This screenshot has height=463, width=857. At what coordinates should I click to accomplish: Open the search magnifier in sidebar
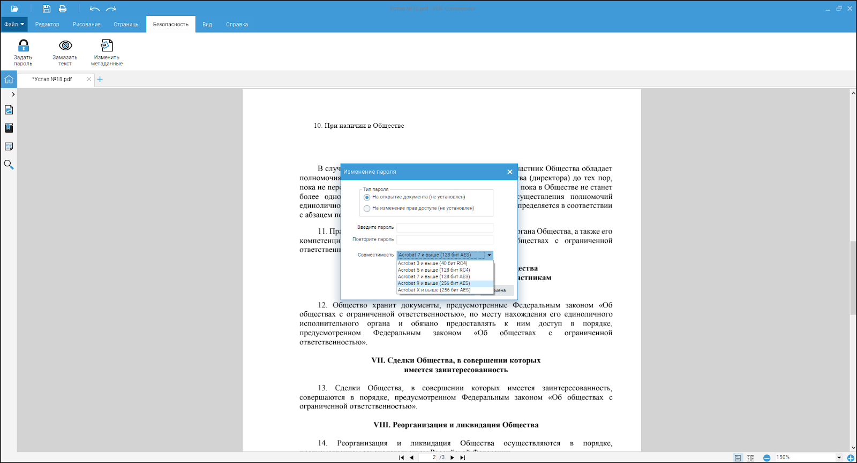pyautogui.click(x=9, y=165)
